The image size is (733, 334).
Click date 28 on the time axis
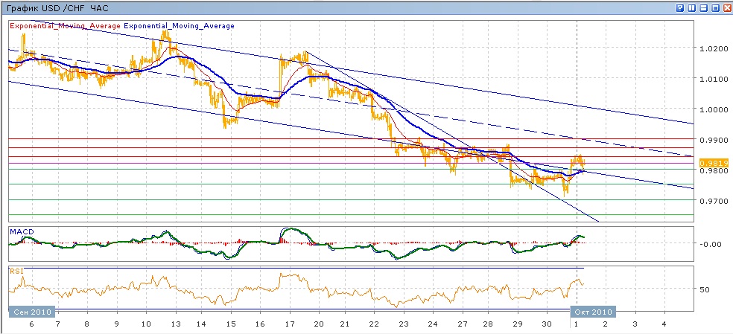[489, 325]
